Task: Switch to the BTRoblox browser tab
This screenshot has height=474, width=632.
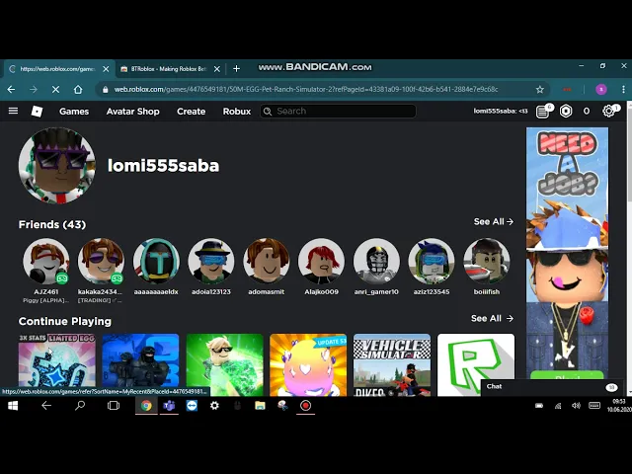Action: coord(169,69)
